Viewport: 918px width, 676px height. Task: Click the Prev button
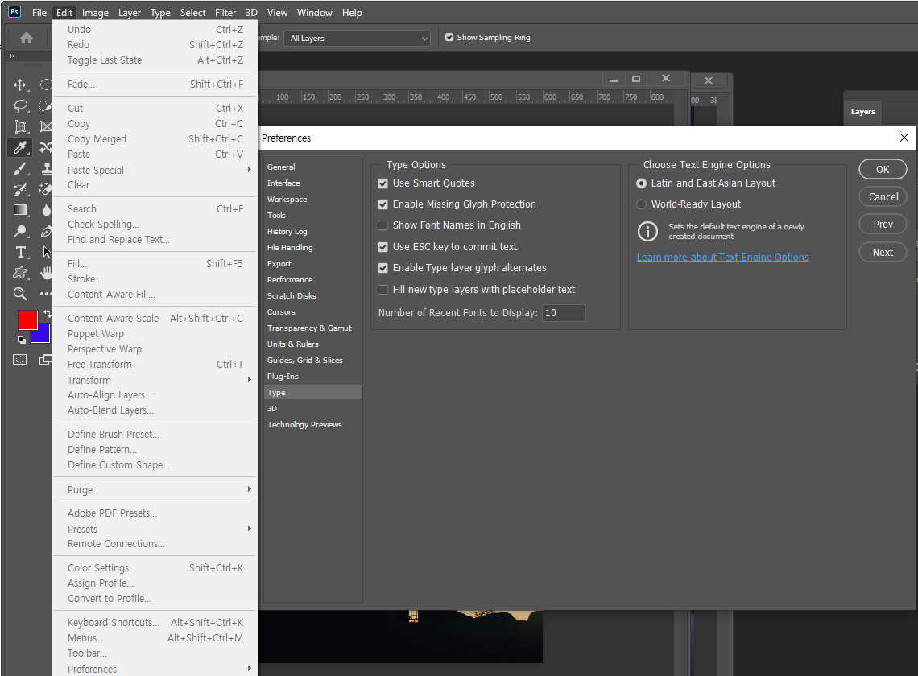(x=883, y=225)
